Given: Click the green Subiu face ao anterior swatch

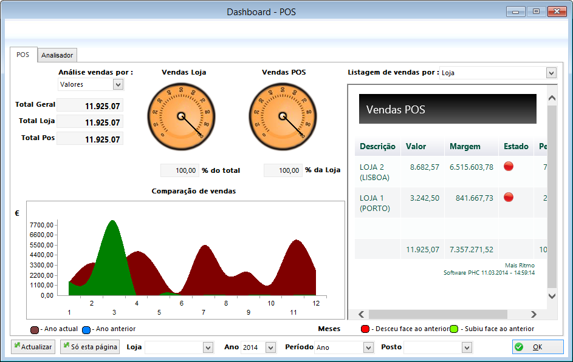Looking at the screenshot, I should [x=454, y=329].
